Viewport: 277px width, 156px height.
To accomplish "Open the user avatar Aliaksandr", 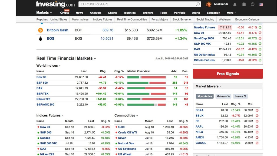I will (209, 4).
